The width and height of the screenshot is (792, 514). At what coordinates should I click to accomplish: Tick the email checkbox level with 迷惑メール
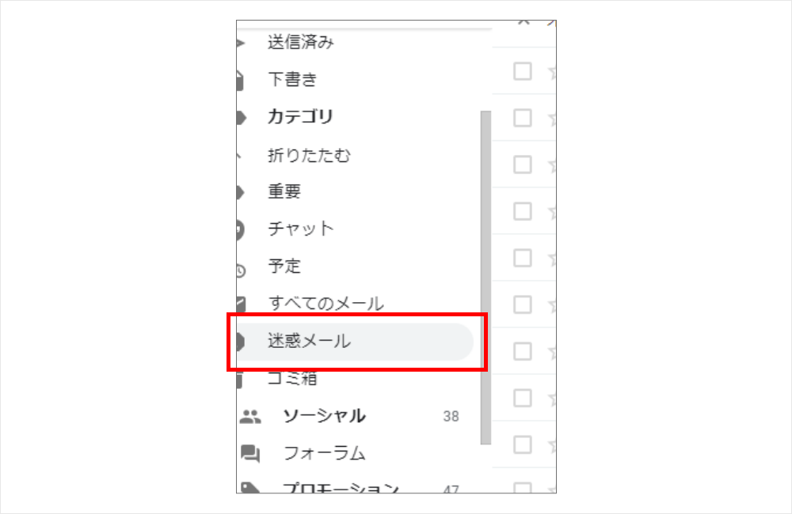coord(522,351)
